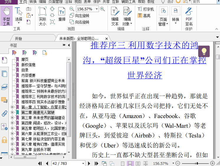Viewport: 220px width, 166px height.
Task: Go to the previous page
Action: [47, 163]
